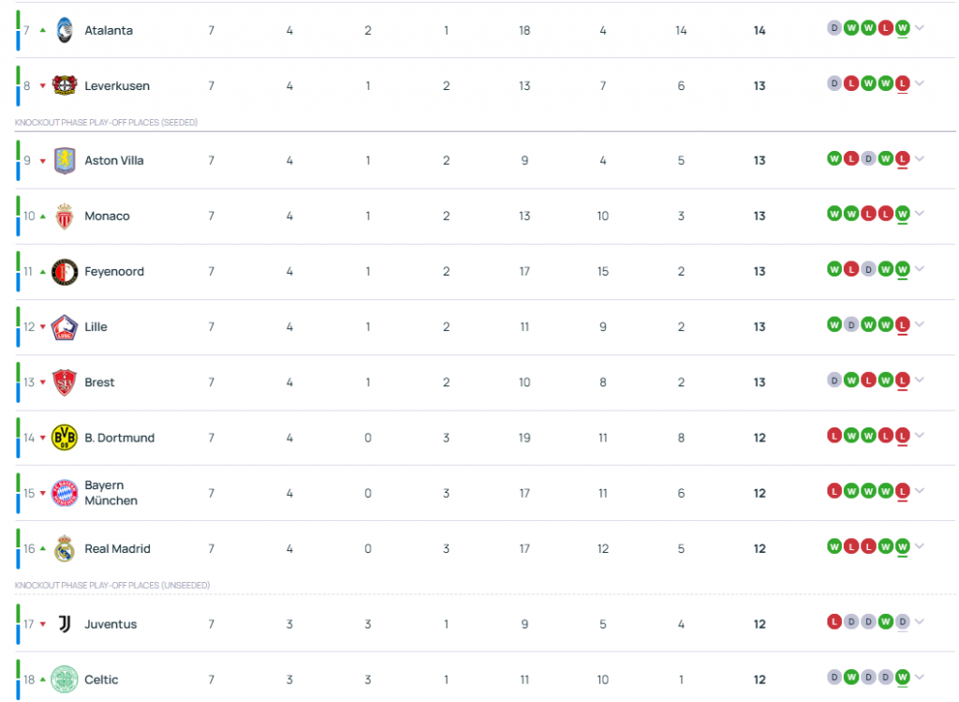This screenshot has width=959, height=702.
Task: Click the Atalanta club crest
Action: click(65, 30)
